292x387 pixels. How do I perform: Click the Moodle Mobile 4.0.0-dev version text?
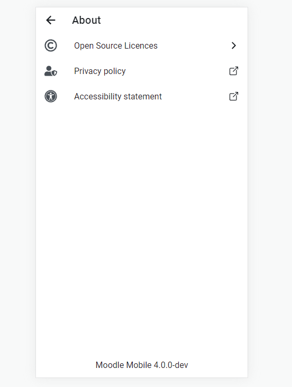click(x=142, y=365)
